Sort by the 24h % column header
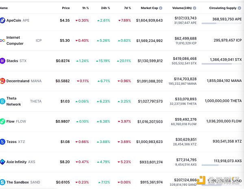The height and width of the screenshot is (189, 244). (105, 8)
